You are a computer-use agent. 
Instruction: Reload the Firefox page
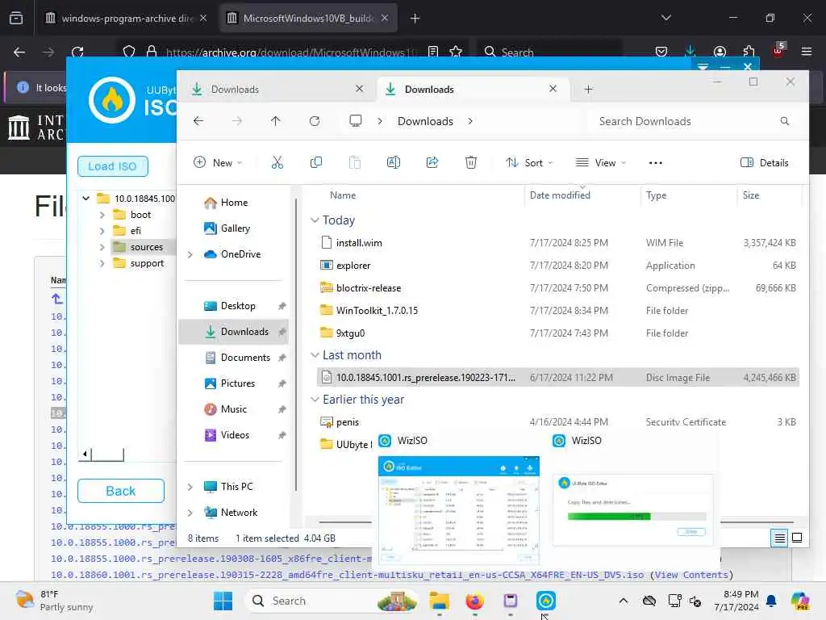coord(77,52)
